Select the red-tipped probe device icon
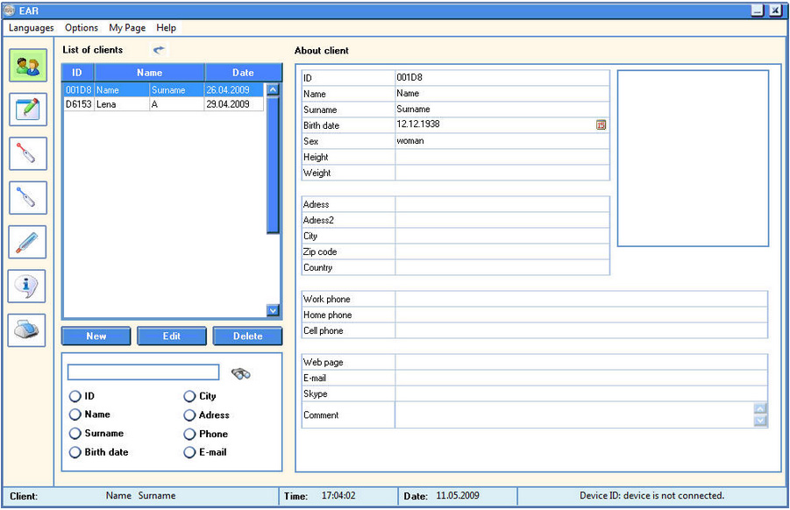This screenshot has height=510, width=790. (x=28, y=153)
